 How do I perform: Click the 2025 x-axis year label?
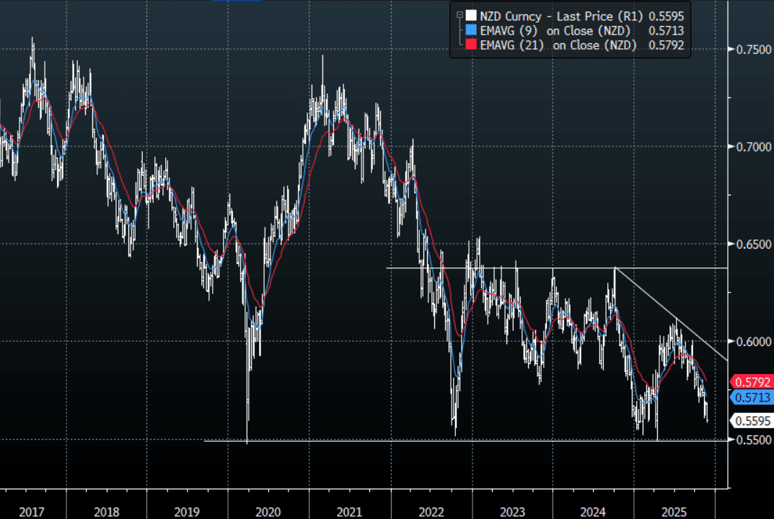pos(674,512)
